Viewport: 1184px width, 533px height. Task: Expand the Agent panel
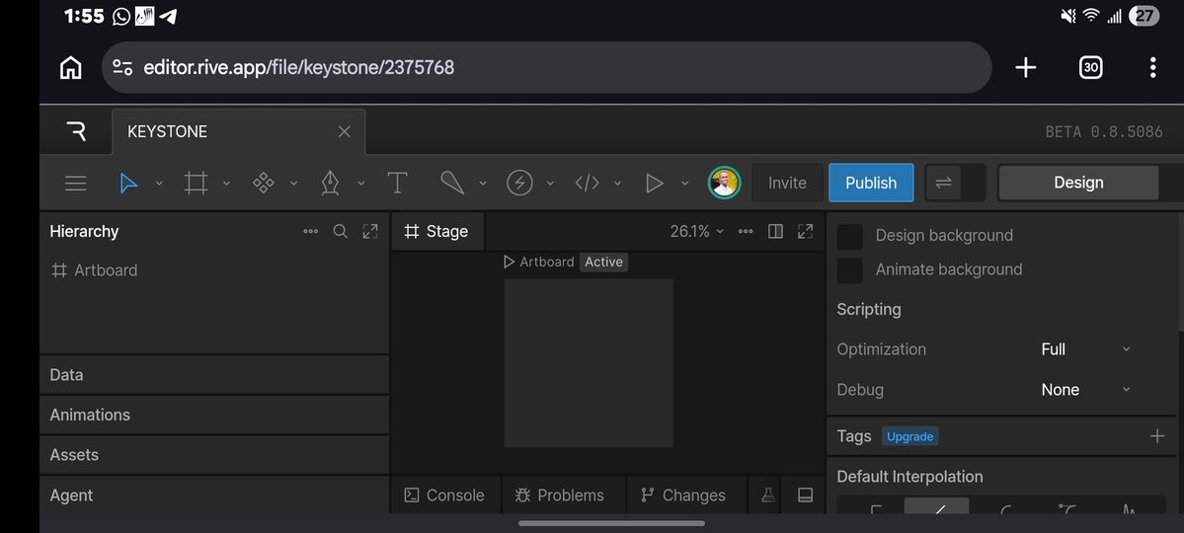[214, 495]
